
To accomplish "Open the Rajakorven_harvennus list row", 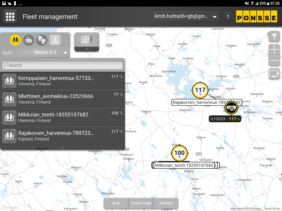I will [x=62, y=136].
